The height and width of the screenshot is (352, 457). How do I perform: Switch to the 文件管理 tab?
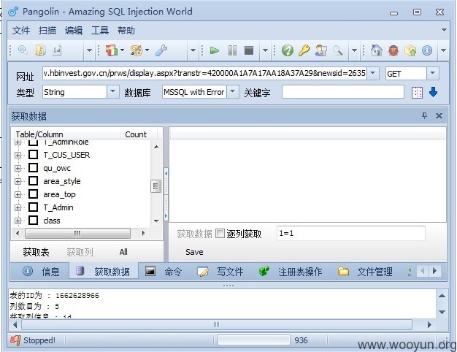(x=366, y=272)
